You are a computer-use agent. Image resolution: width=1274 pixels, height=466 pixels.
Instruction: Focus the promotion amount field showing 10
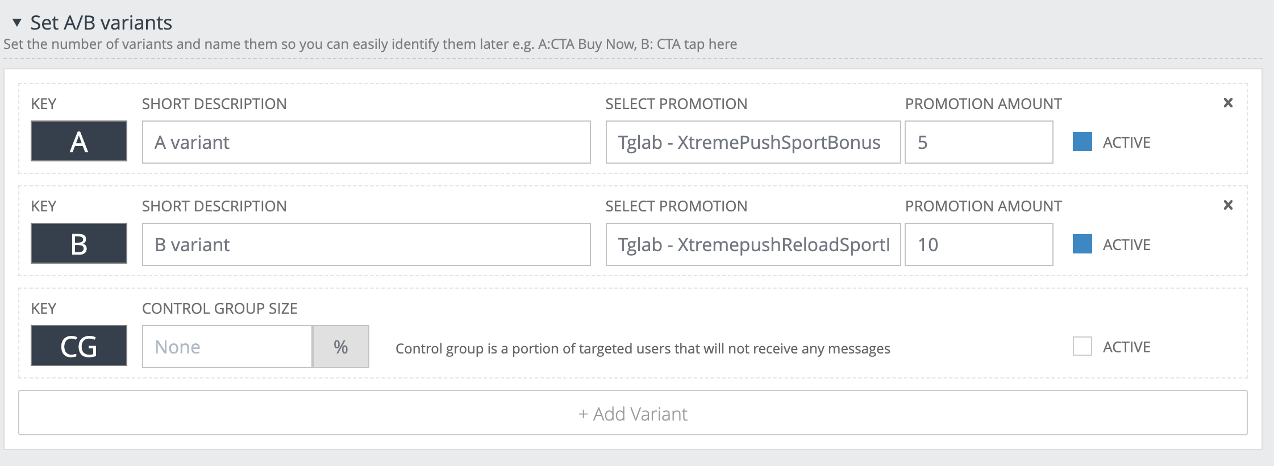tap(979, 244)
